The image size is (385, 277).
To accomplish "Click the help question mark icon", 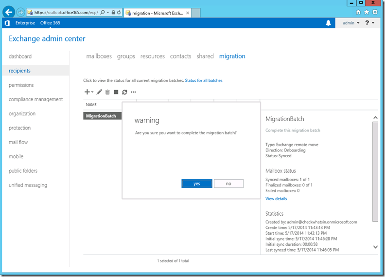I will click(367, 23).
